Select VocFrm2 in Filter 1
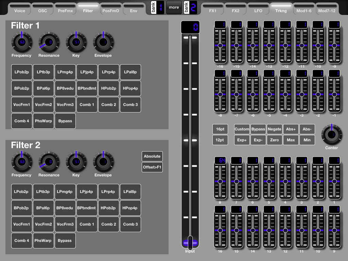348x261 pixels. [x=43, y=105]
